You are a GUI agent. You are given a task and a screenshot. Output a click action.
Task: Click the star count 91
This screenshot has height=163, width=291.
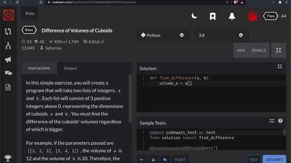click(27, 42)
